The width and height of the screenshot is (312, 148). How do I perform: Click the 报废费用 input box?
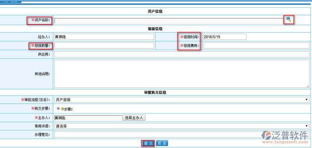point(256,46)
